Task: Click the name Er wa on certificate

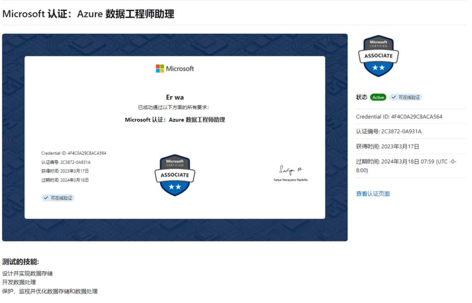Action: pos(175,97)
